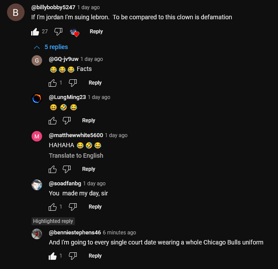This screenshot has height=269, width=278.
Task: Reply to the benniestephens46 comment
Action: 95,256
